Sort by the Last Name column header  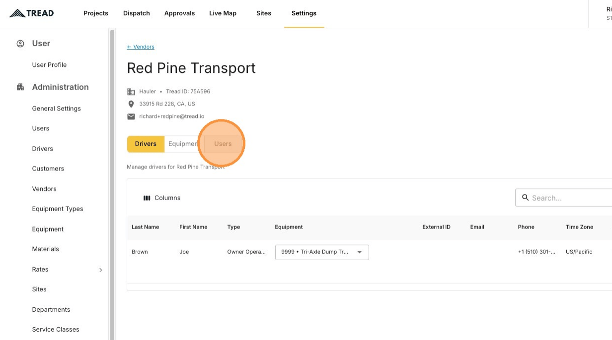[x=146, y=227]
